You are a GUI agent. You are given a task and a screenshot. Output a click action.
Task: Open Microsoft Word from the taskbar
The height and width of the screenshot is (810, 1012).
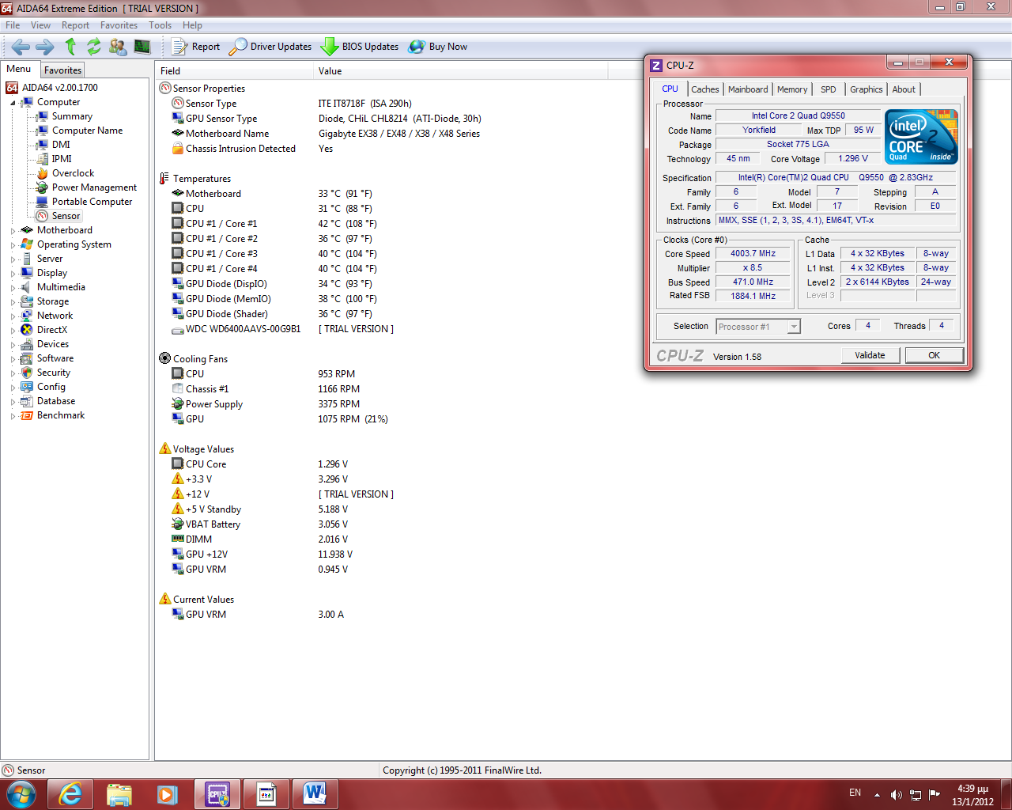pos(315,794)
